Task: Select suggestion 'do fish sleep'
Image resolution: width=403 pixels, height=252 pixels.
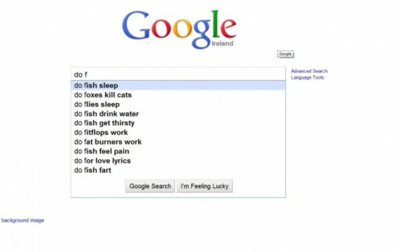Action: pyautogui.click(x=178, y=85)
